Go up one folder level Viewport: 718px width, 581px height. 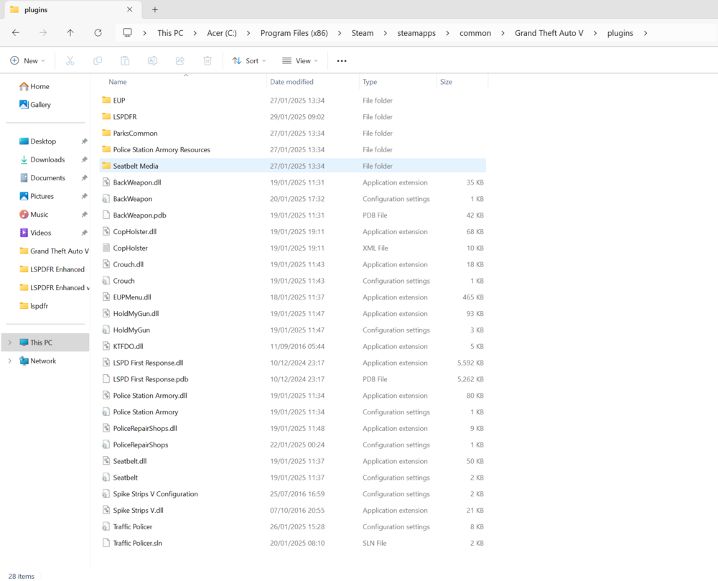tap(70, 33)
